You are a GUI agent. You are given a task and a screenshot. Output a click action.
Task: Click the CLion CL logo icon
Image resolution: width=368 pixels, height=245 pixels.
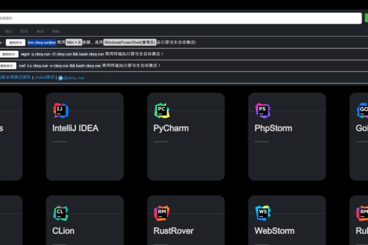[x=61, y=213]
